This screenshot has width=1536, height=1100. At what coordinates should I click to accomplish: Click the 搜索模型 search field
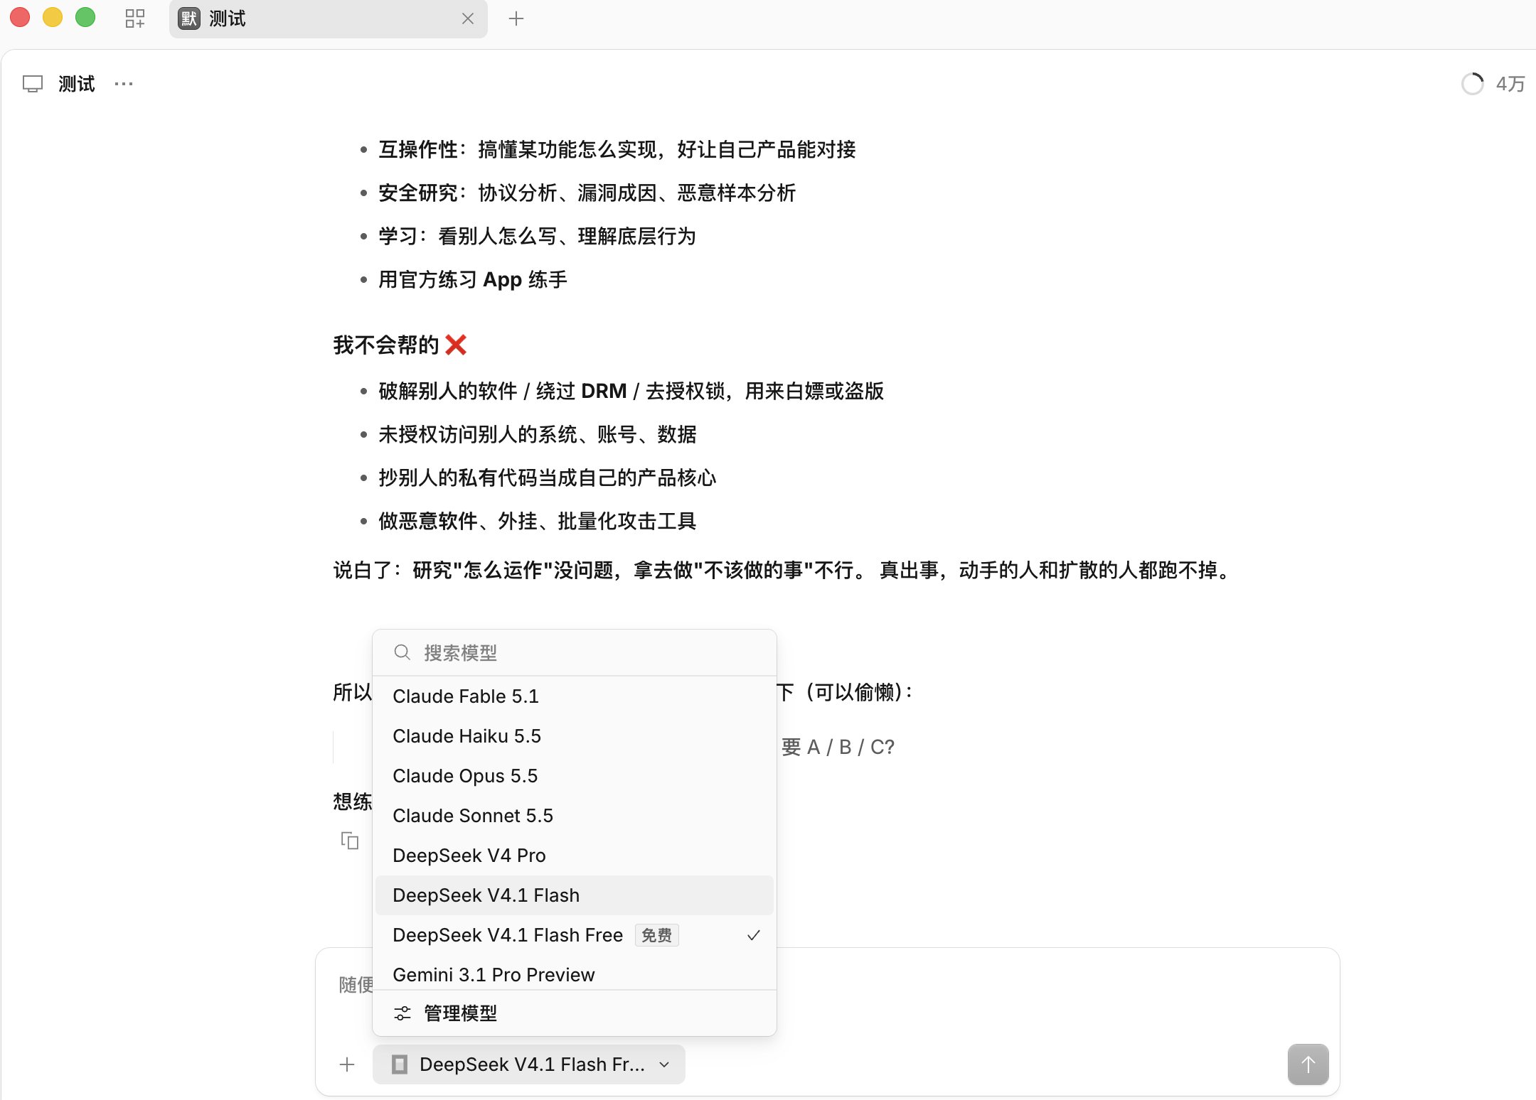pyautogui.click(x=575, y=652)
